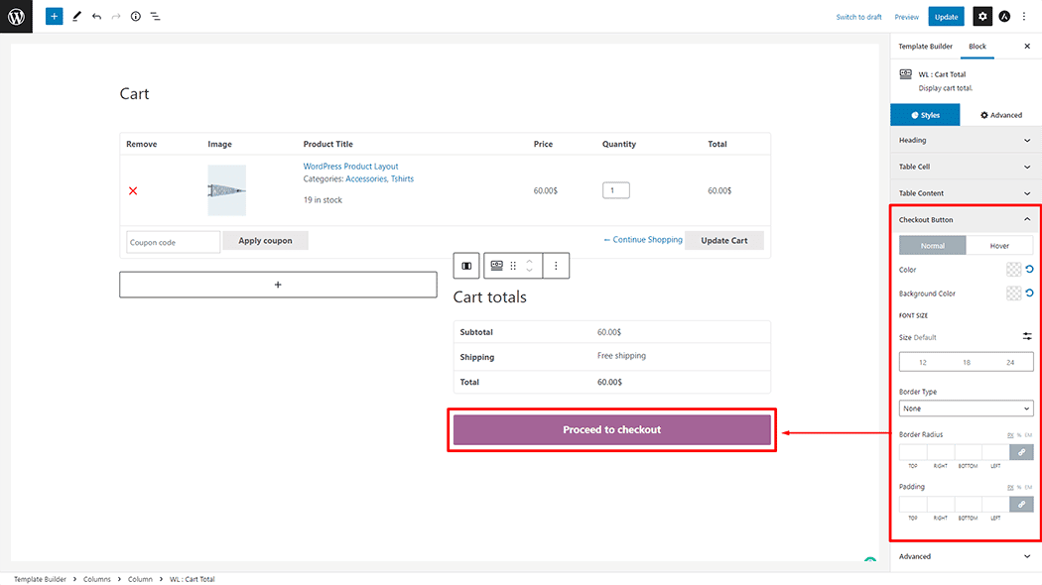This screenshot has height=585, width=1042.
Task: Open the block inserter plus button
Action: (54, 17)
